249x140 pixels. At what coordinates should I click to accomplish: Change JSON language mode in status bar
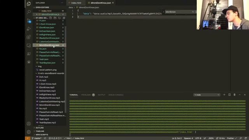coord(211,138)
